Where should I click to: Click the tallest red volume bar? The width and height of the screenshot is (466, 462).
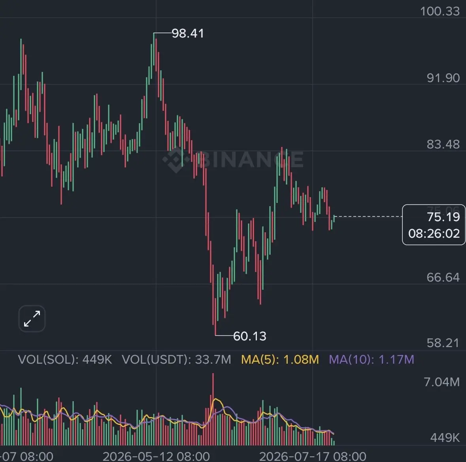tap(213, 409)
